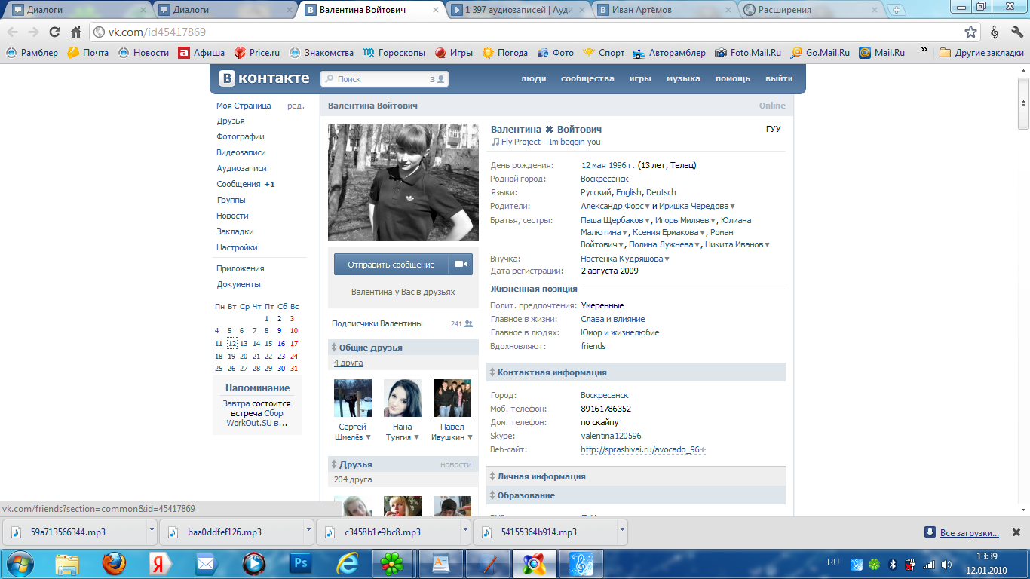Switch to the Расширения tab
Image resolution: width=1030 pixels, height=579 pixels.
[810, 10]
